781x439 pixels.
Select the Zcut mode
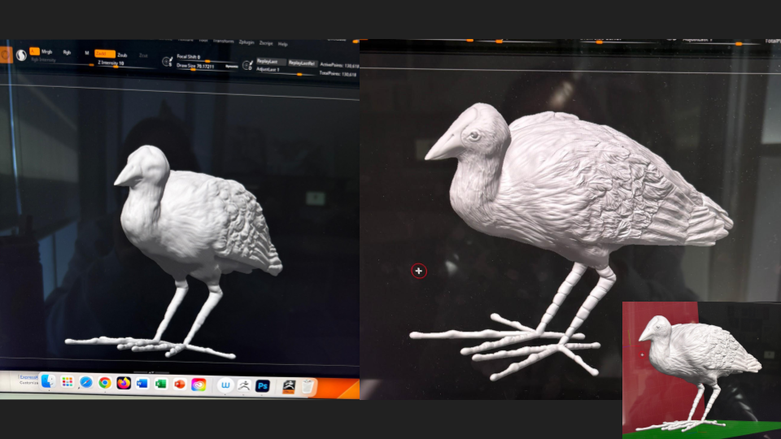(x=143, y=55)
